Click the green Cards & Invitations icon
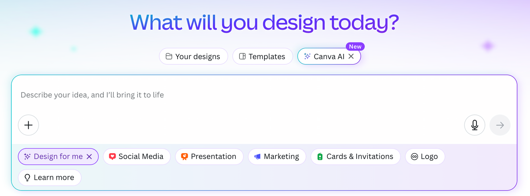This screenshot has height=196, width=530. click(x=320, y=156)
